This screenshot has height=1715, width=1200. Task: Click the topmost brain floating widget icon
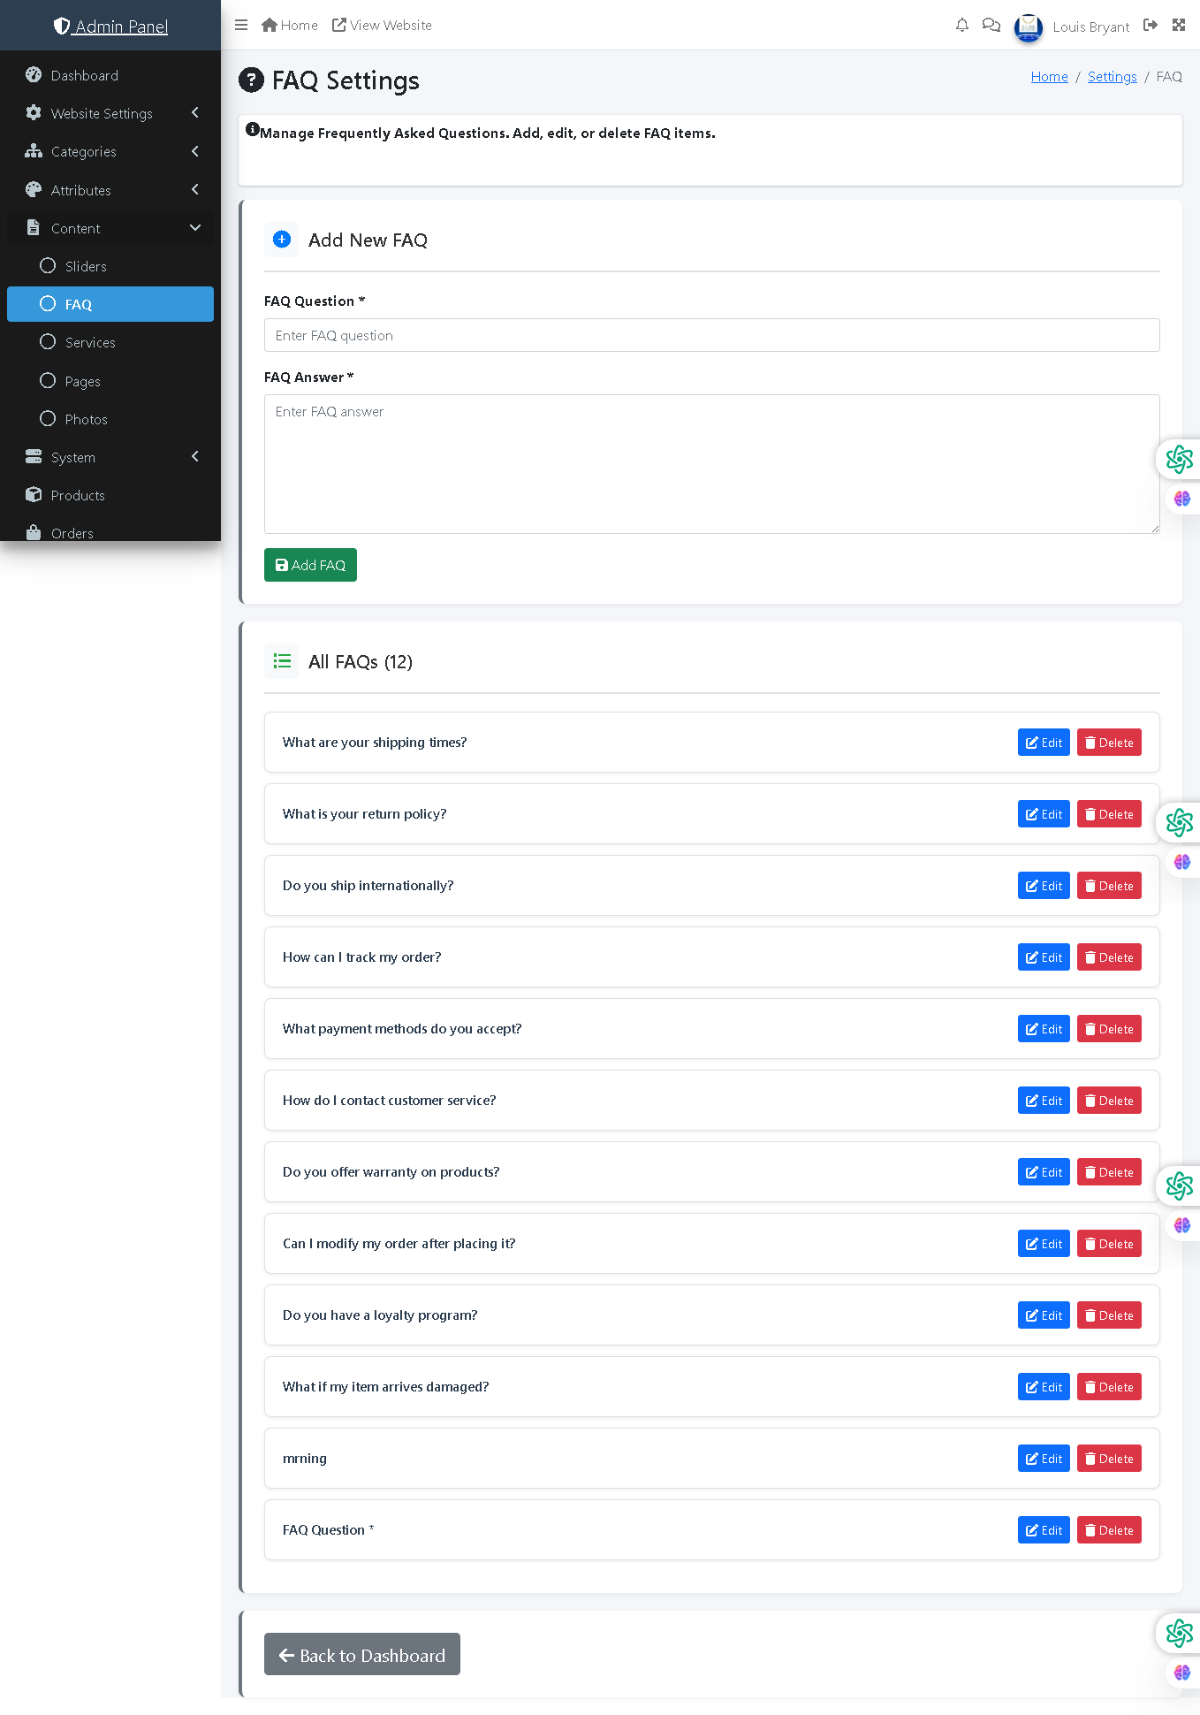pos(1182,499)
